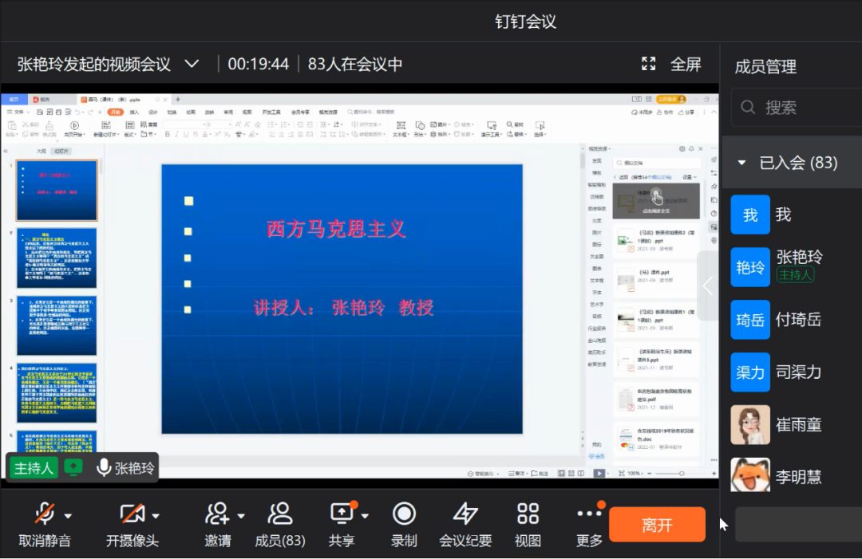Open the 邀请 invite icon
This screenshot has width=862, height=559.
pyautogui.click(x=217, y=513)
